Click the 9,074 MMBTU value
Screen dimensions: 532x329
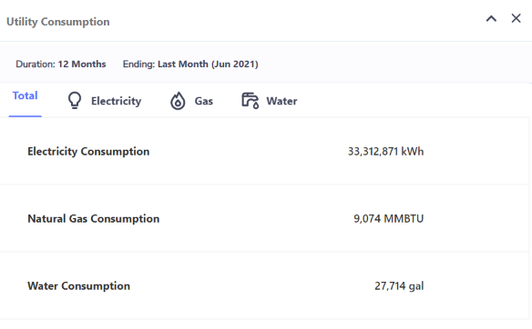[388, 219]
